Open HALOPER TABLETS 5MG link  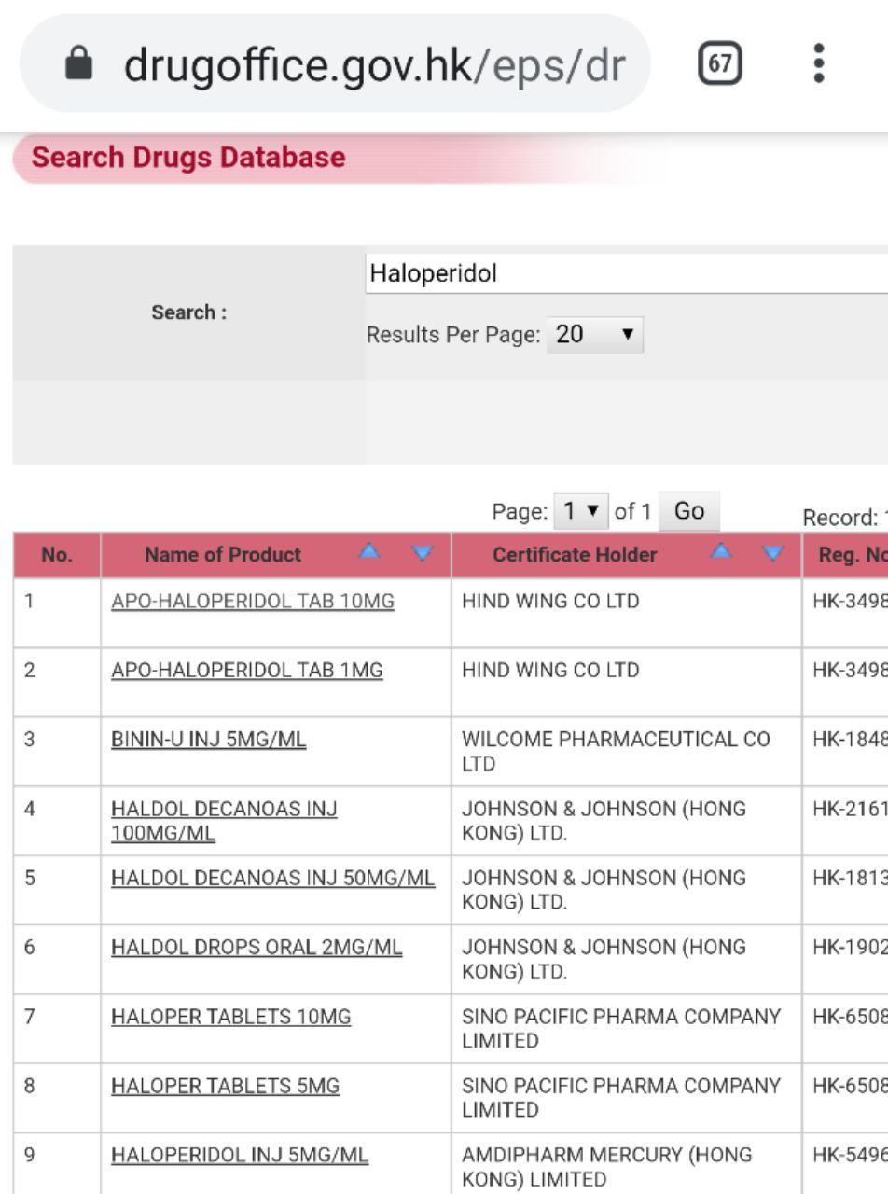pyautogui.click(x=226, y=1085)
